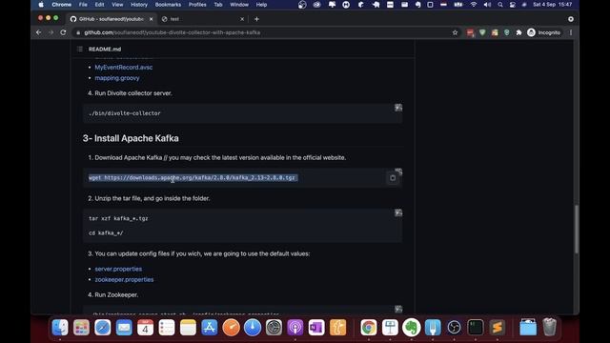Viewport: 610px width, 343px height.
Task: Open the Apple menu
Action: (x=41, y=5)
